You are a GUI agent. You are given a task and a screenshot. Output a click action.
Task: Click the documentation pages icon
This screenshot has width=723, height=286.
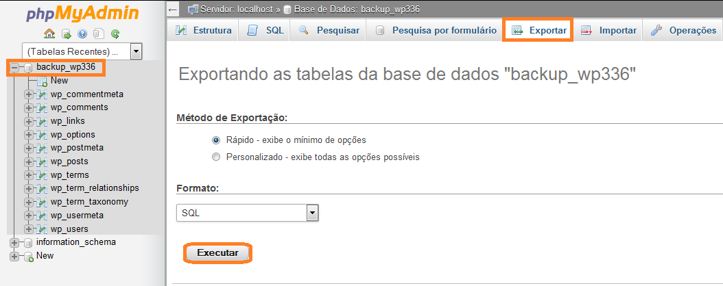click(99, 34)
